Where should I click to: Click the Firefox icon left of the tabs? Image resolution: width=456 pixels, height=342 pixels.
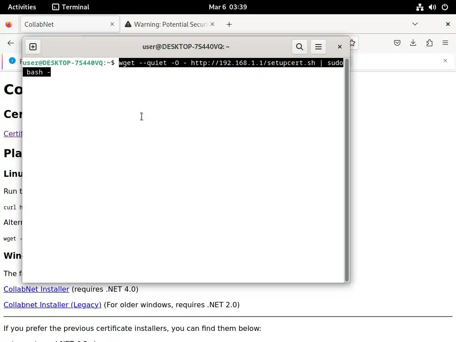tap(9, 24)
